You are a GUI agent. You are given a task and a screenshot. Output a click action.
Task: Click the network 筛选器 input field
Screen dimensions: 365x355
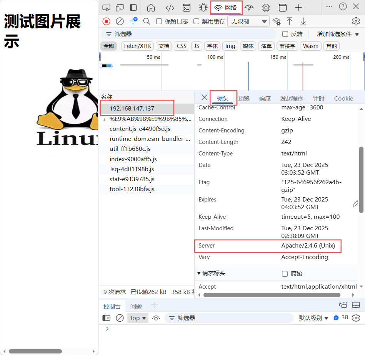click(189, 34)
